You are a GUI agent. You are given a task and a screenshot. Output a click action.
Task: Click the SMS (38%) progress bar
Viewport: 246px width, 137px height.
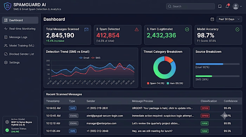[x=218, y=76]
